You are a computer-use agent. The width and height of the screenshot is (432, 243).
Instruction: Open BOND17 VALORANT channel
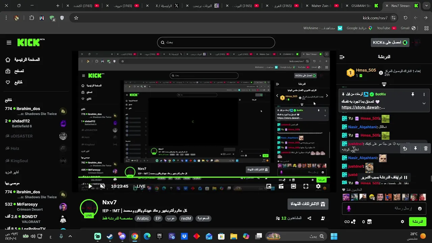36,219
